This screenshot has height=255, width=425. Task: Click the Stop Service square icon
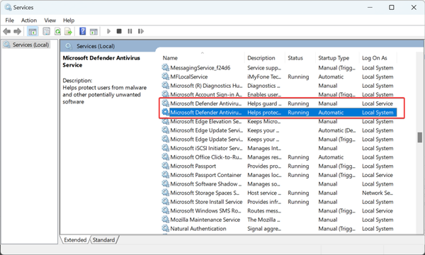119,31
